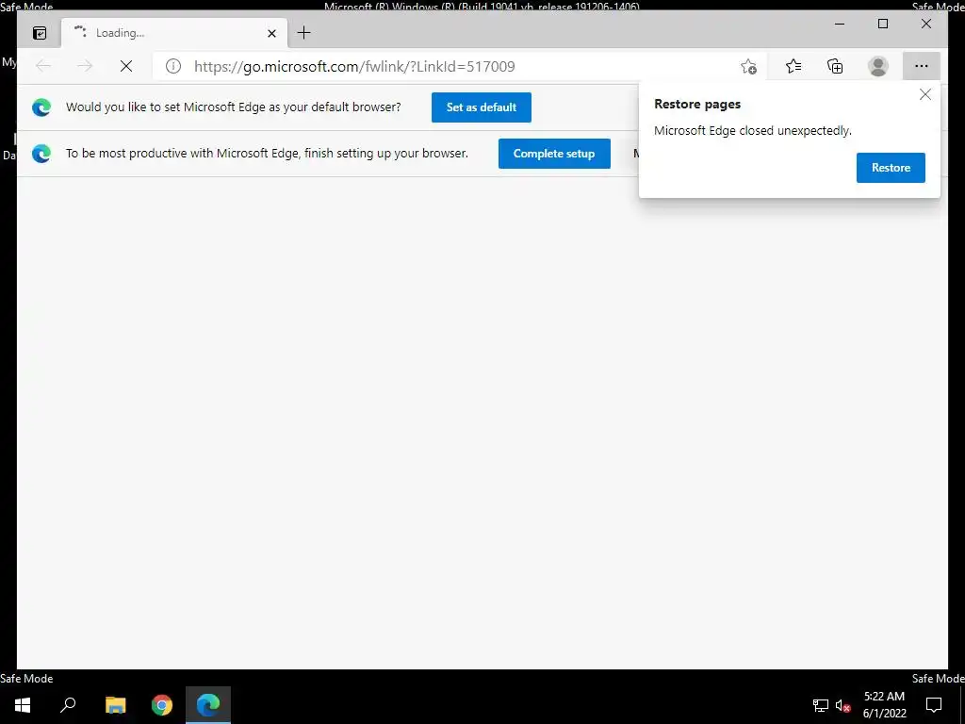Open the Favorites list

[793, 66]
